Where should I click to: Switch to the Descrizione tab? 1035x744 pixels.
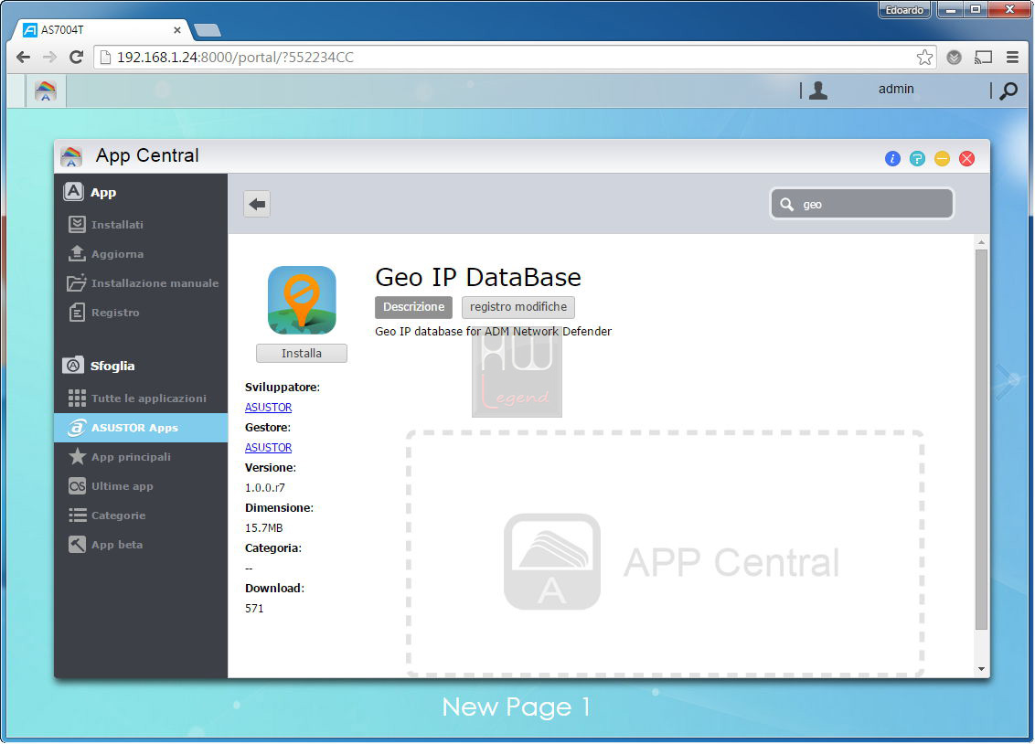coord(414,307)
